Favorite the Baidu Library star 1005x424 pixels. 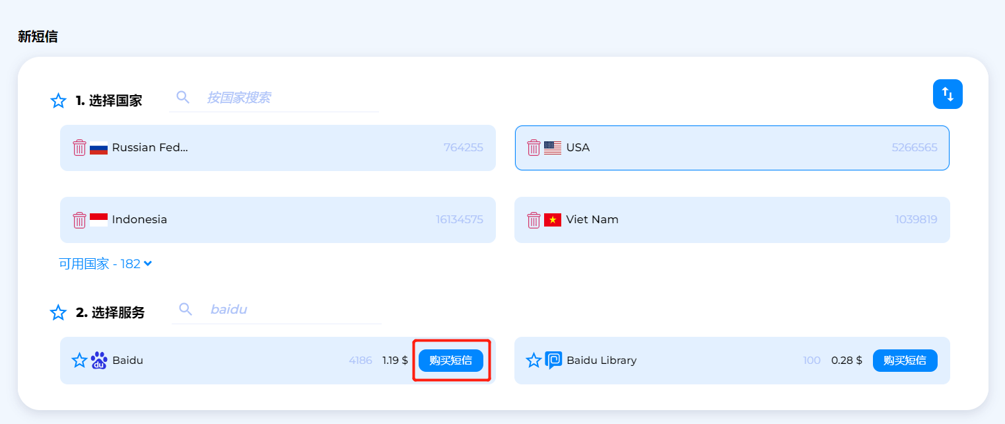point(534,361)
